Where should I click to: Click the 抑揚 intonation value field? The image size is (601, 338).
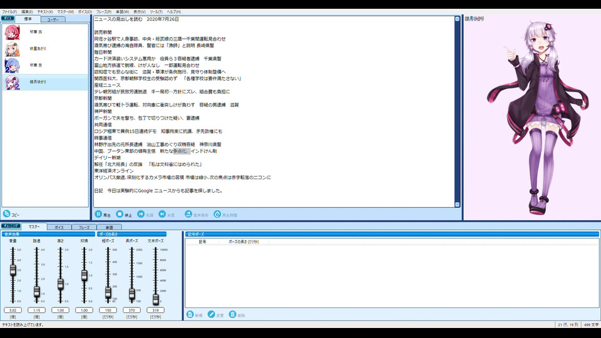point(84,310)
